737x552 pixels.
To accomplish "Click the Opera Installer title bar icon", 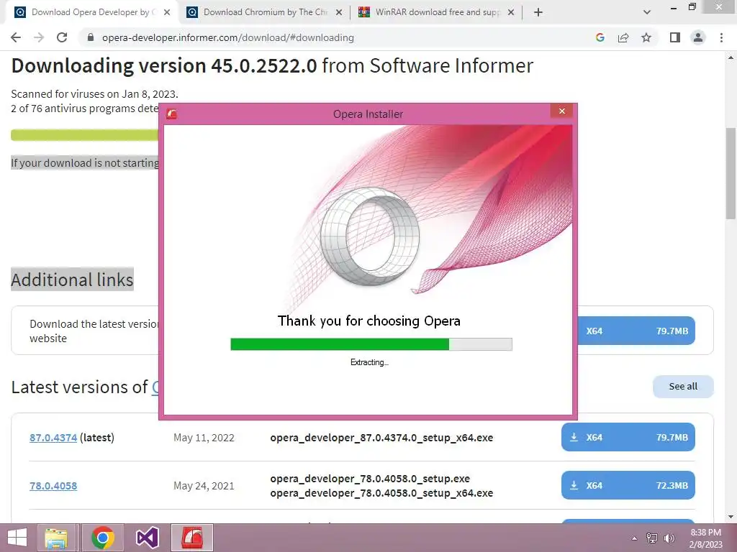I will [x=171, y=114].
